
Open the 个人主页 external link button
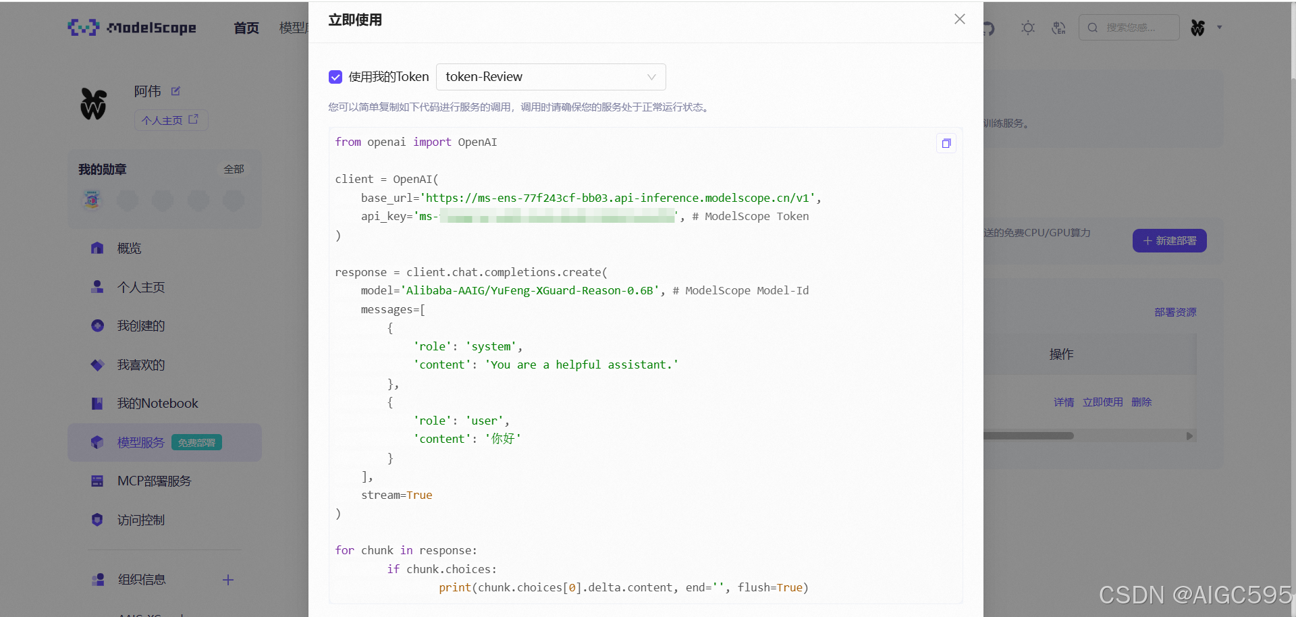(x=170, y=120)
